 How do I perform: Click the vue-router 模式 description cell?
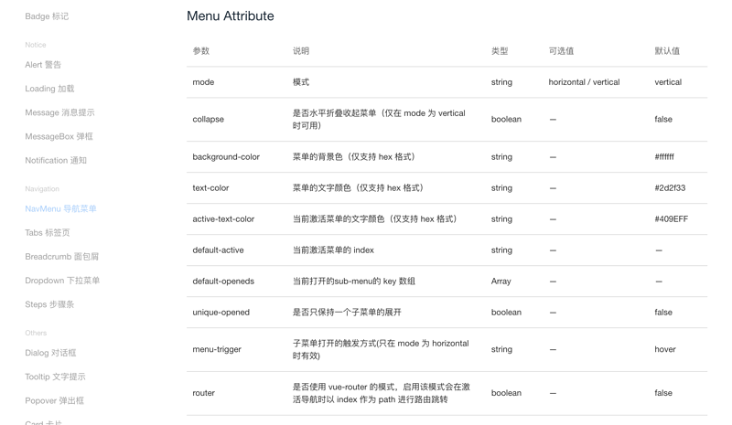pyautogui.click(x=381, y=393)
